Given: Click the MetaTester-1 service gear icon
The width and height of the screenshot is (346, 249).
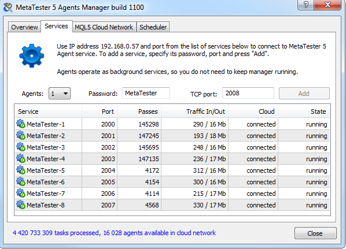Looking at the screenshot, I should [x=21, y=124].
